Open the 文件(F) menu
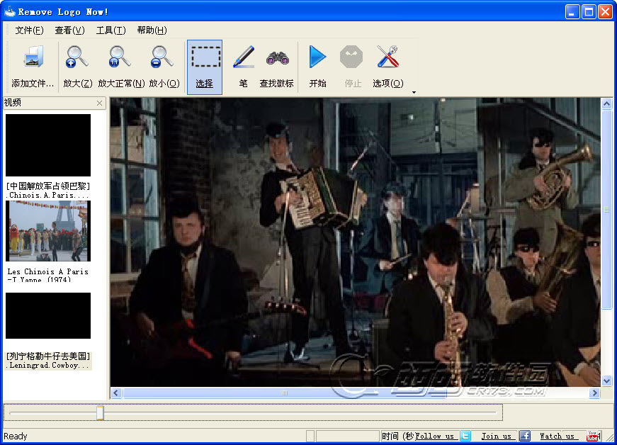The image size is (617, 445). pos(29,30)
